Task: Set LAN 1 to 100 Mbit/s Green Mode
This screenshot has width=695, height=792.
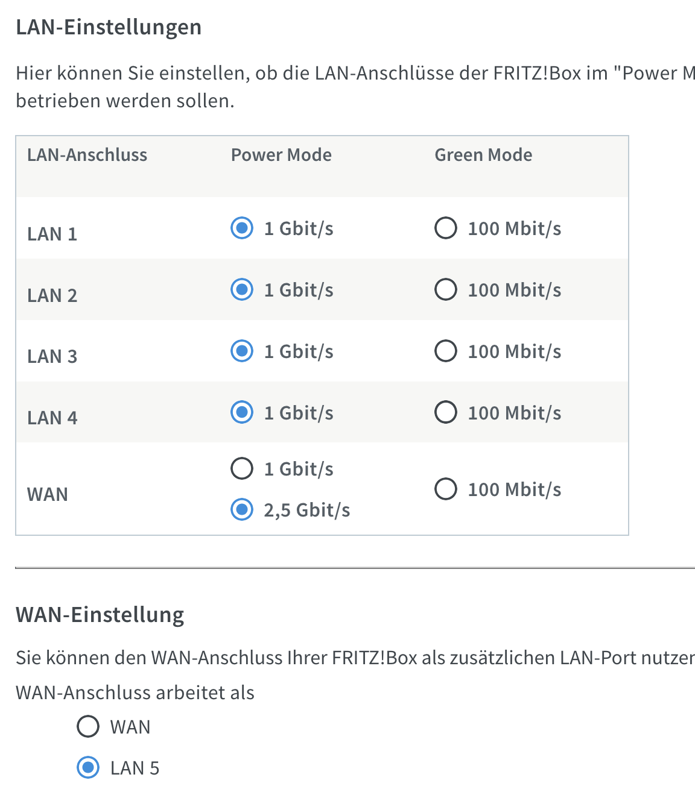Action: point(446,228)
